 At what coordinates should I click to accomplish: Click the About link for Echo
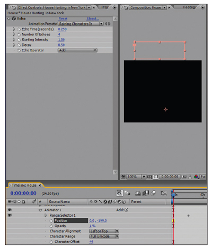click(x=93, y=19)
